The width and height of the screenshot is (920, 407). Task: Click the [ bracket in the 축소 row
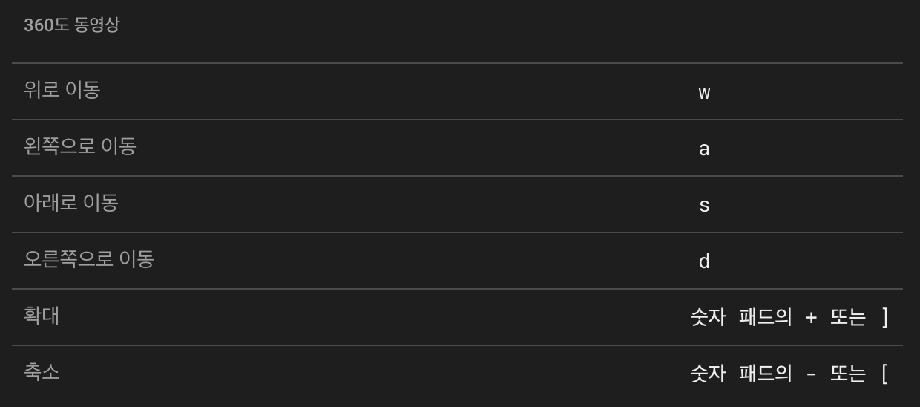[884, 374]
